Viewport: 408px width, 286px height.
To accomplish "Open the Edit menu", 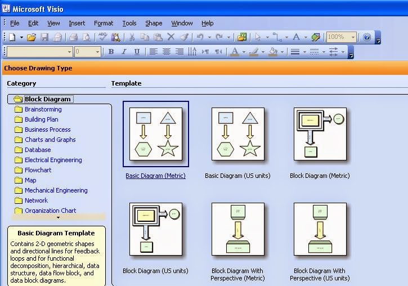I will pos(33,23).
